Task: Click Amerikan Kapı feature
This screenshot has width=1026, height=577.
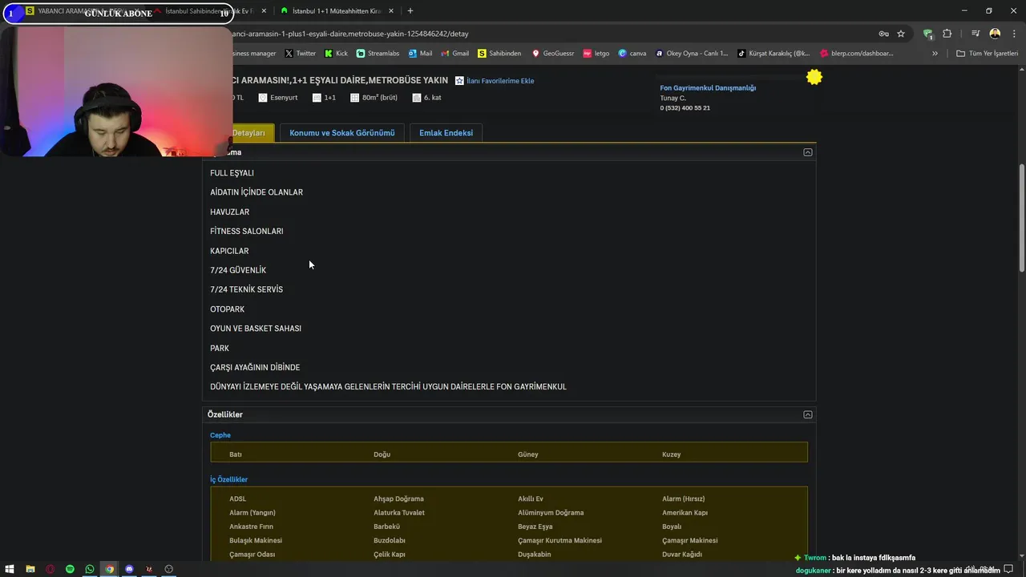Action: click(x=685, y=513)
